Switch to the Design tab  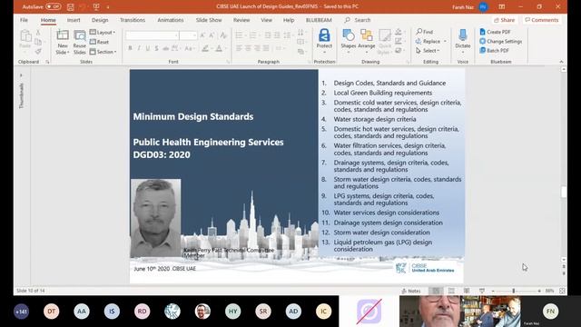click(100, 20)
